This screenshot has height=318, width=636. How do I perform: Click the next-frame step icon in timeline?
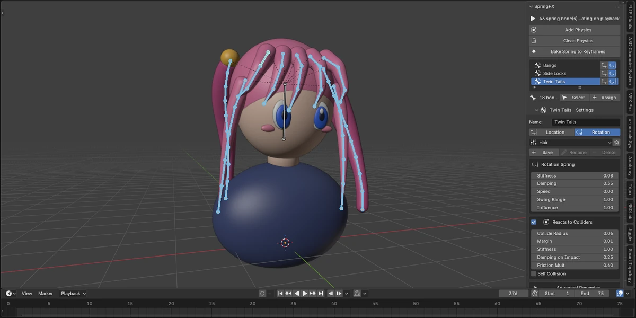click(339, 293)
